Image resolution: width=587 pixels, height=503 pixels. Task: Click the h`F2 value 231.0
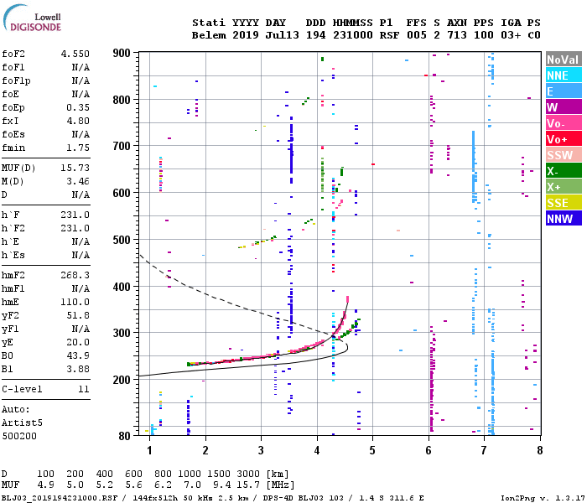(x=75, y=228)
